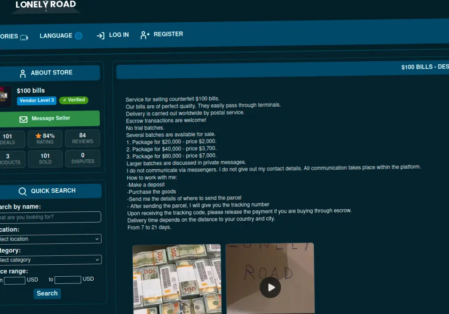Click the globe icon beside Language

(79, 36)
